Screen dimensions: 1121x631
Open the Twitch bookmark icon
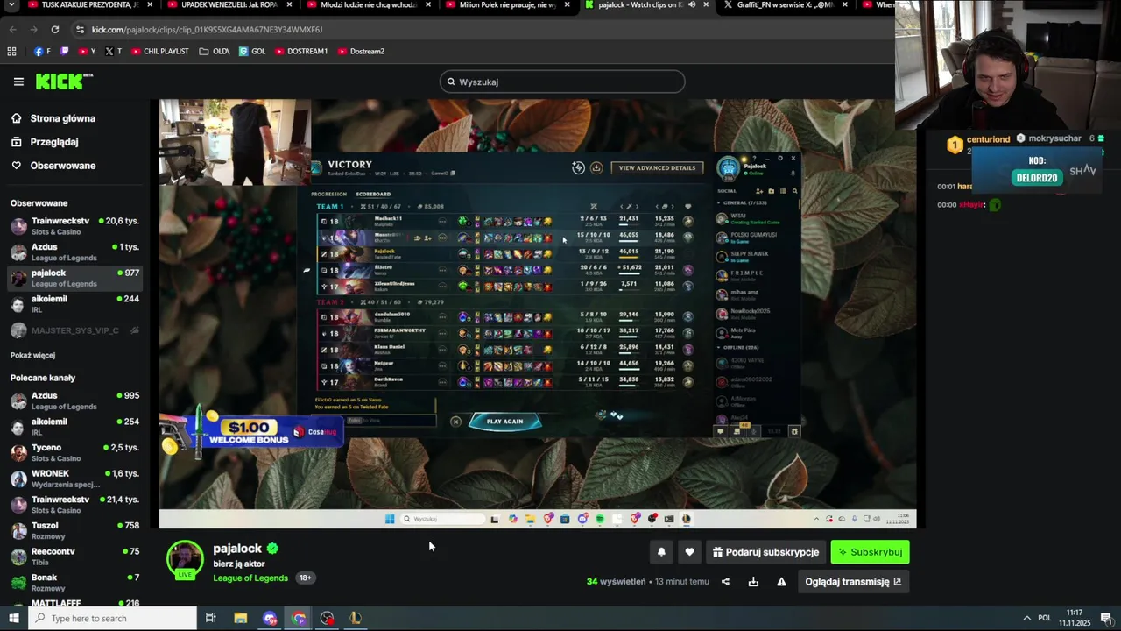(x=64, y=51)
